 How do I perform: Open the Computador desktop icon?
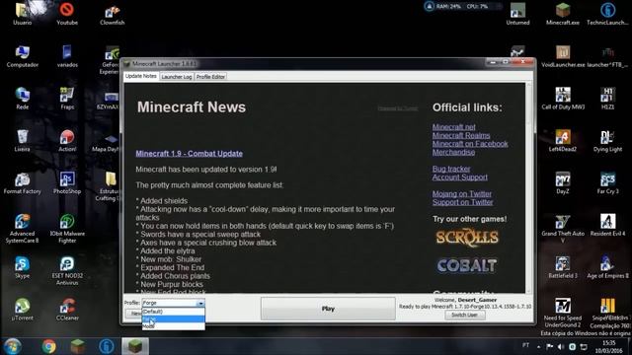pyautogui.click(x=22, y=56)
